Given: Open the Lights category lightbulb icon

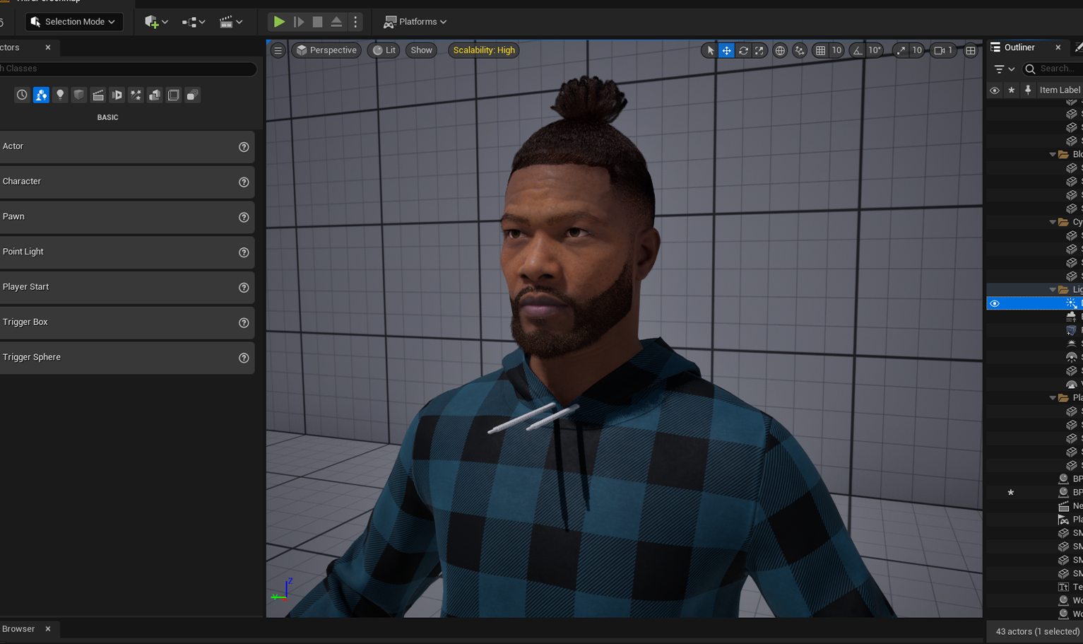Looking at the screenshot, I should (x=60, y=95).
